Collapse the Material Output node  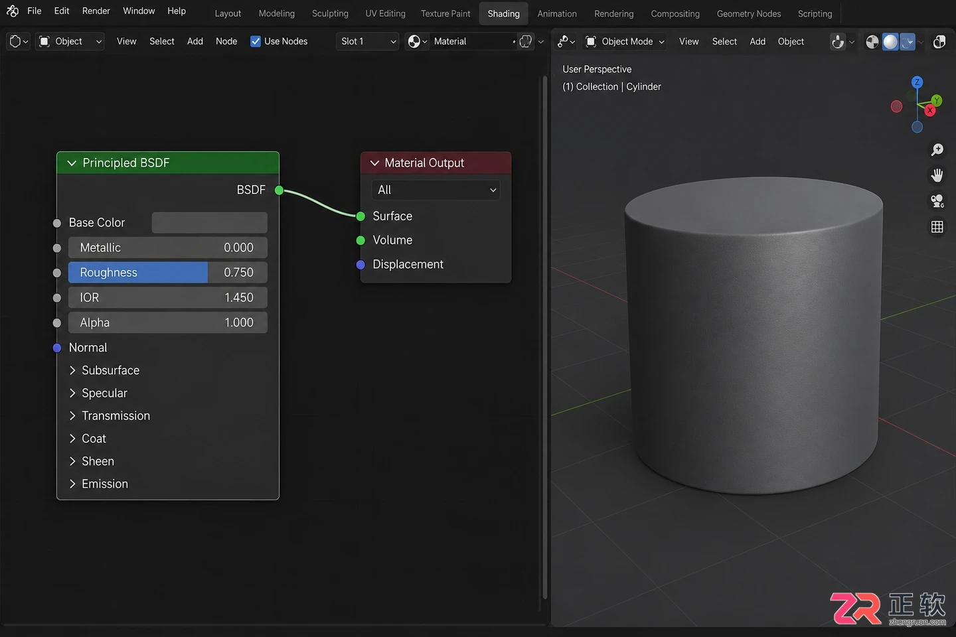374,163
